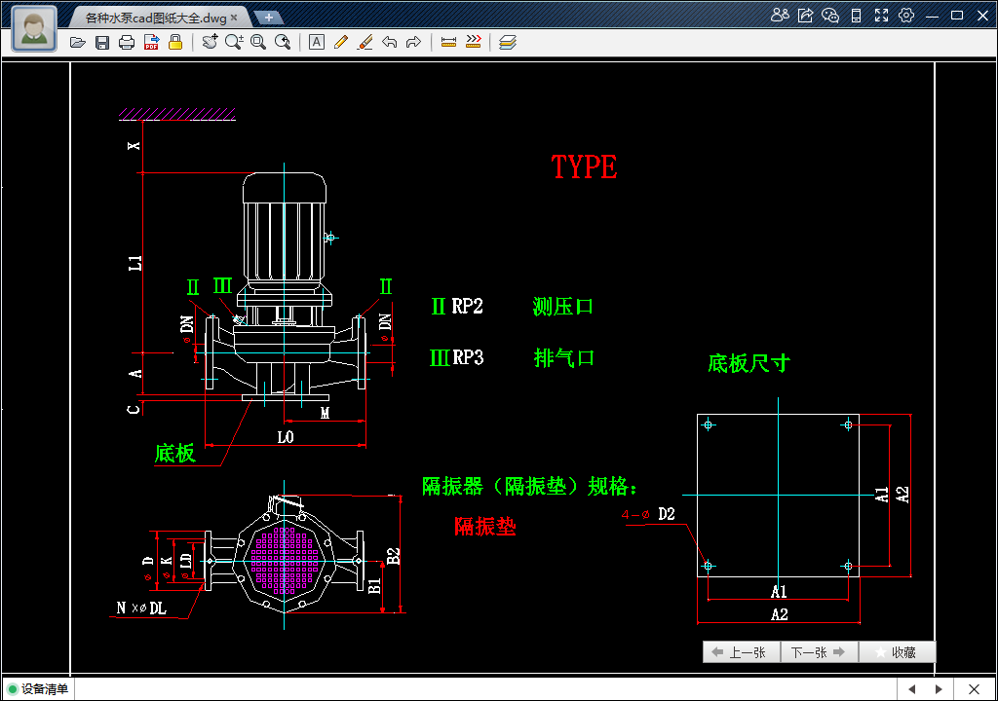
Task: Select the pan hand tool
Action: [210, 42]
